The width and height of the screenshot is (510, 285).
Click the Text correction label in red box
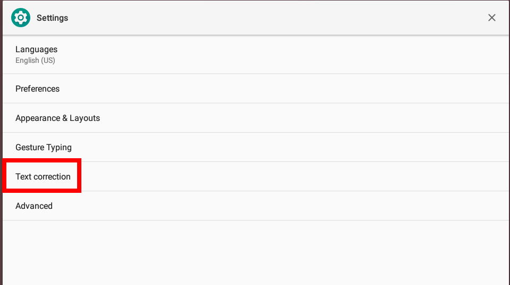43,176
